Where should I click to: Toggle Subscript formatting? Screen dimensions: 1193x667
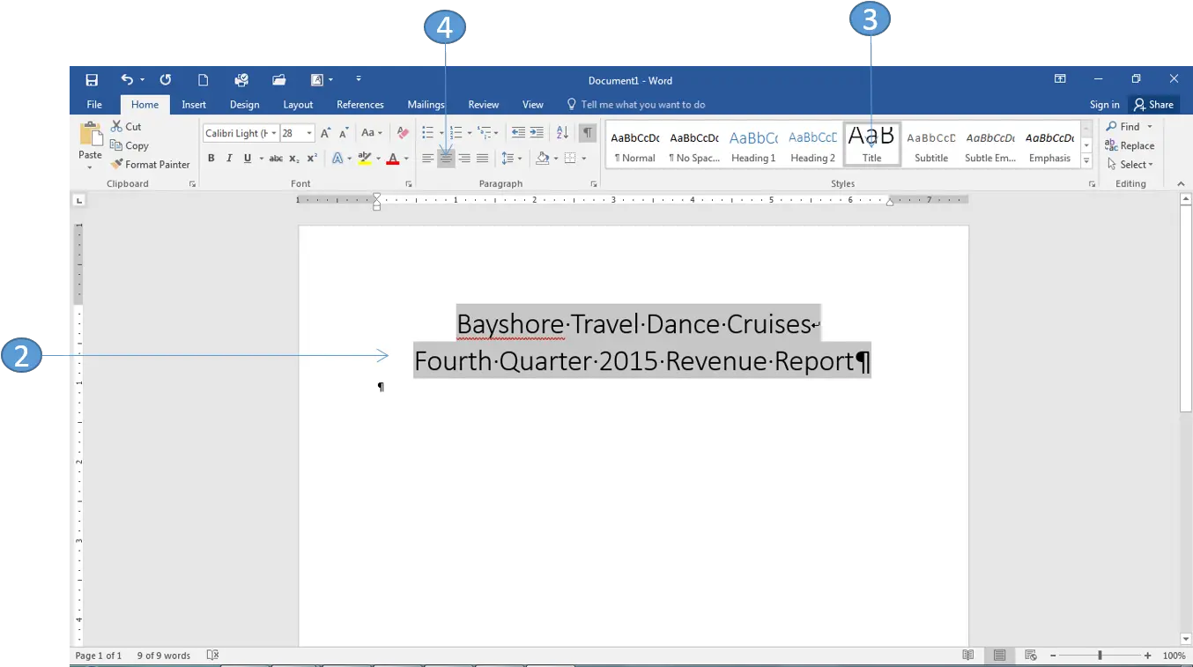[x=295, y=159]
